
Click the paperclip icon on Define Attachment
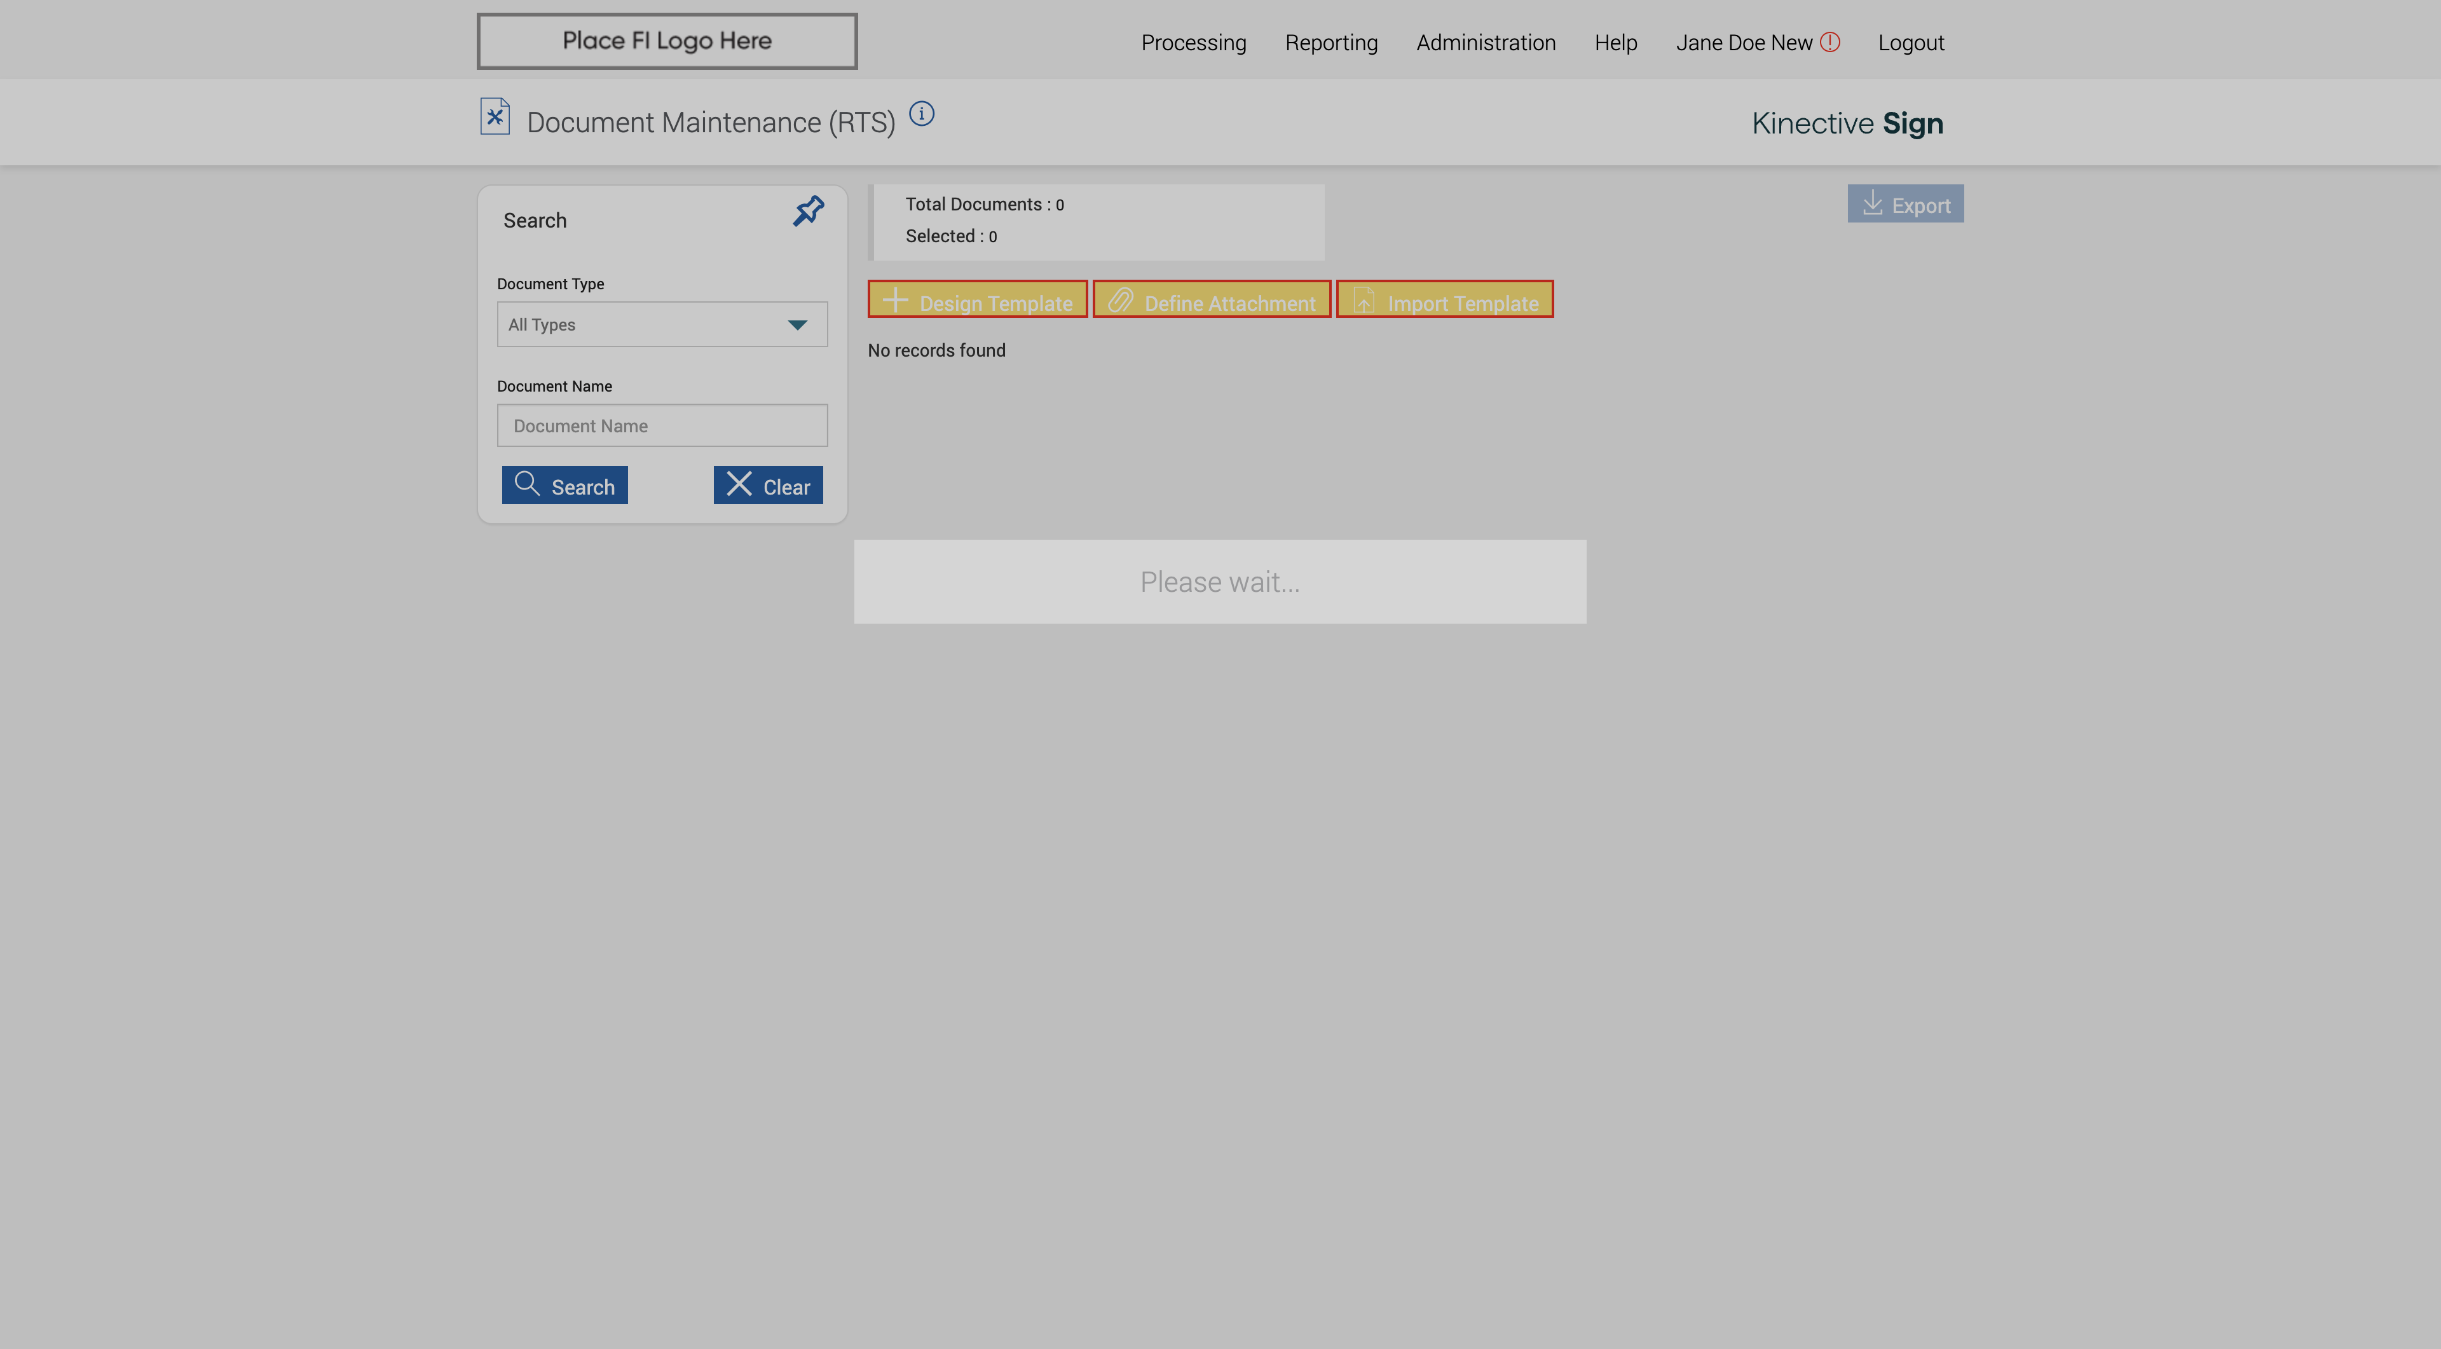tap(1120, 300)
